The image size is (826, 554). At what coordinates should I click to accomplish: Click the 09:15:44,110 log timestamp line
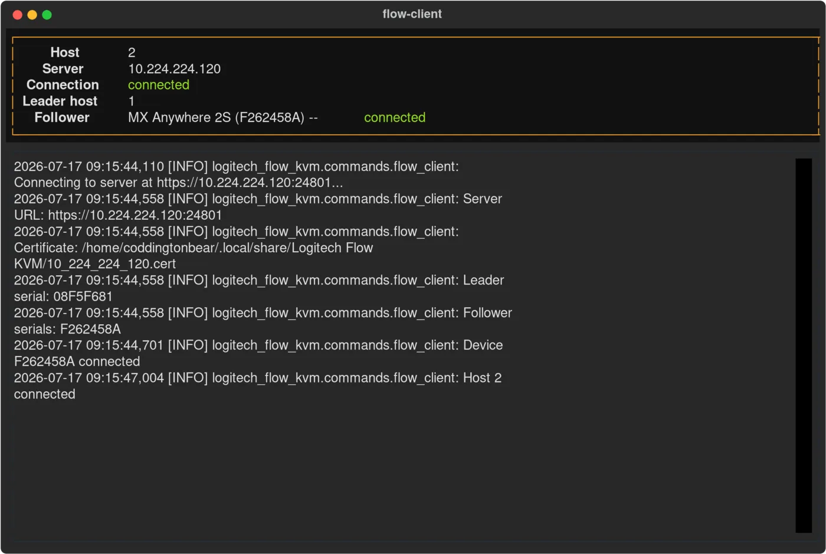click(x=237, y=167)
